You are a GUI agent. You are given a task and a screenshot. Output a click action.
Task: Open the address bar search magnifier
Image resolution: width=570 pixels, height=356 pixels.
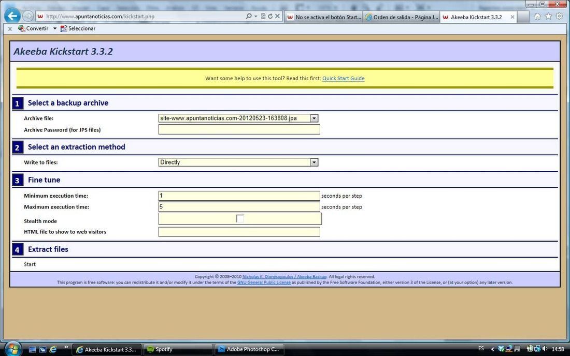point(249,17)
